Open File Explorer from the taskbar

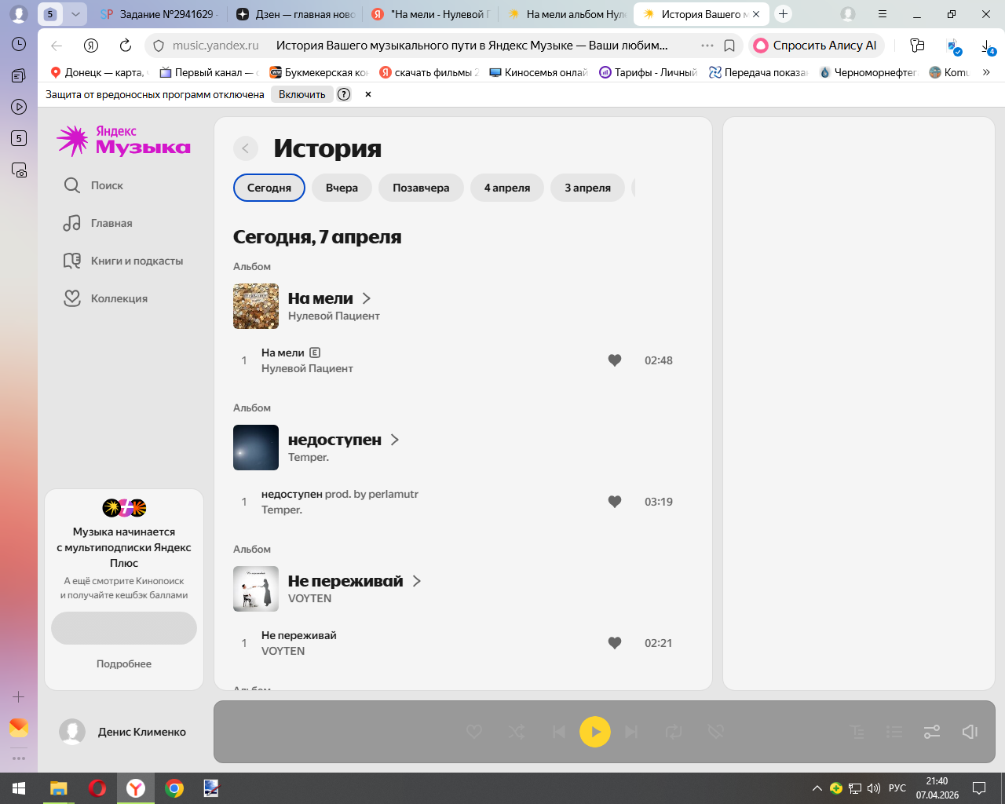click(x=59, y=788)
